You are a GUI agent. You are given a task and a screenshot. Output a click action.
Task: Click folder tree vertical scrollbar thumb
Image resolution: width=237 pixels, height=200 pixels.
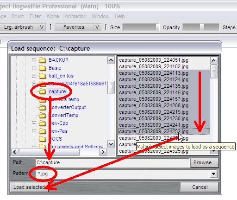point(111,87)
